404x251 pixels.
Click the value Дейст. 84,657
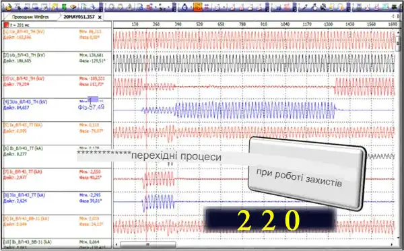click(x=16, y=108)
